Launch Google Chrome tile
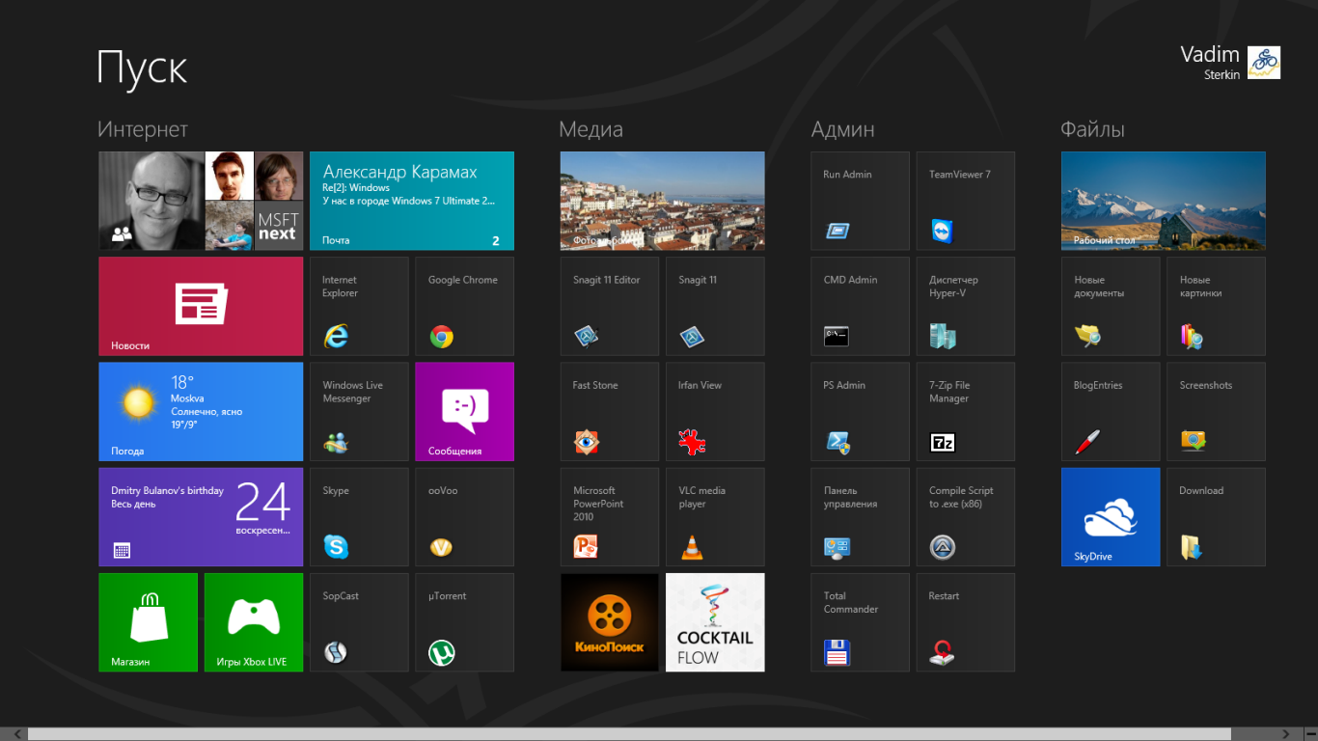This screenshot has height=741, width=1318. pos(464,306)
